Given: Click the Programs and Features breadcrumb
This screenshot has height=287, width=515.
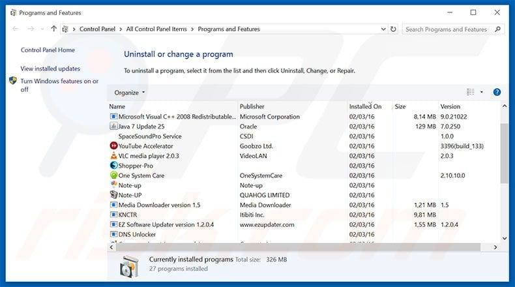Looking at the screenshot, I should tap(229, 29).
